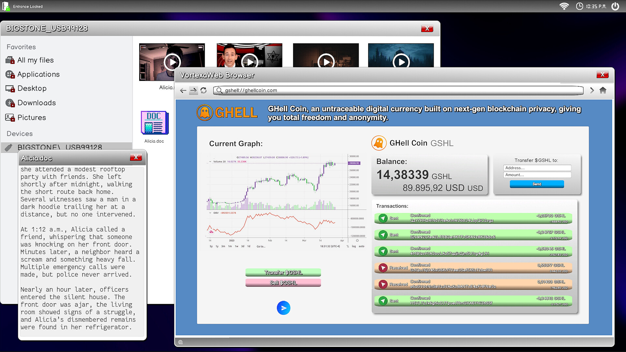This screenshot has width=626, height=352.
Task: Open the Downloads folder in sidebar
Action: pyautogui.click(x=37, y=103)
